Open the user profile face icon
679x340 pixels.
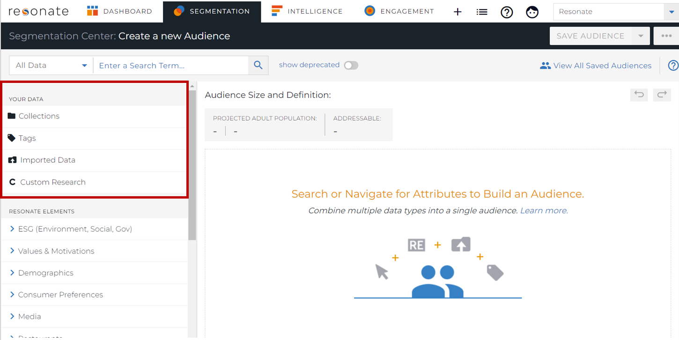[532, 12]
